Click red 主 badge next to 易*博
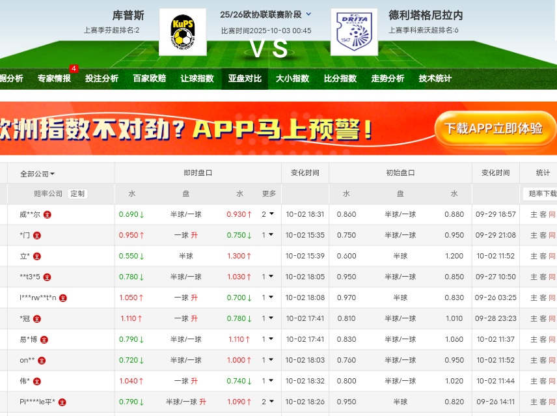 point(44,339)
